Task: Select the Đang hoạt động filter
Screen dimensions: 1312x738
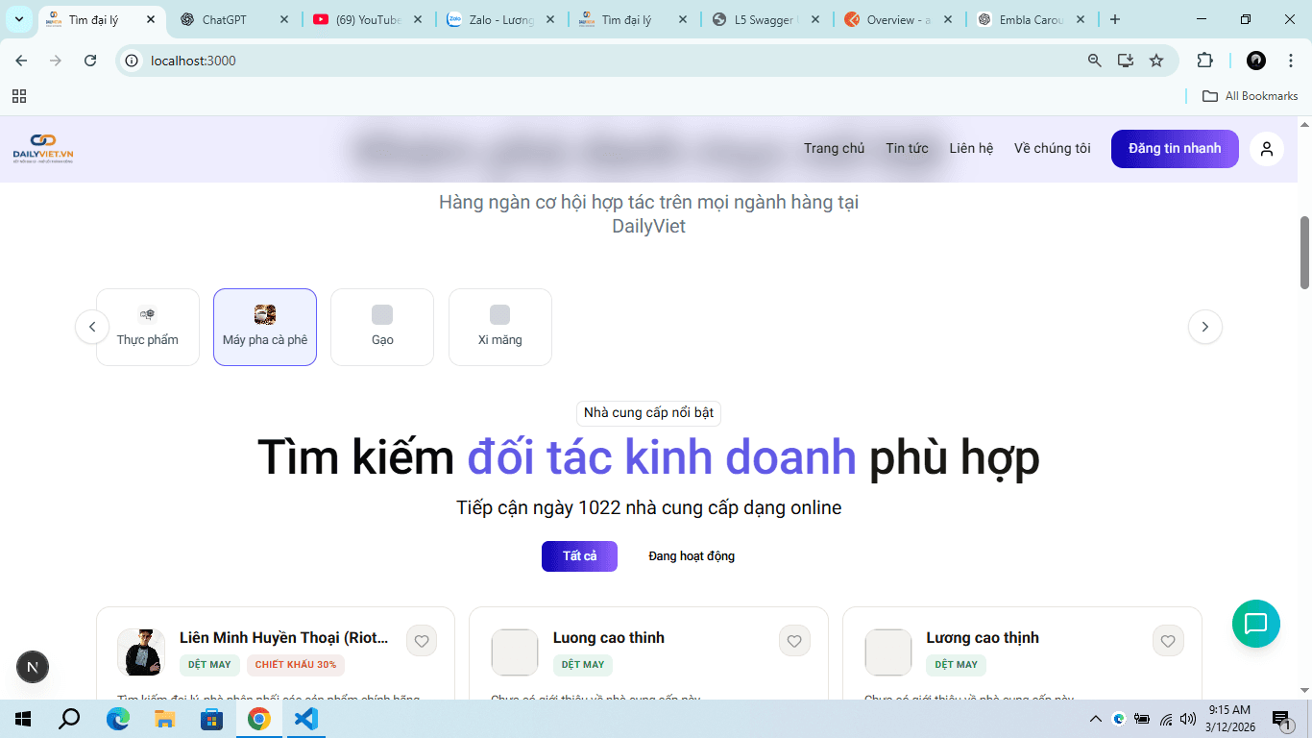Action: (x=692, y=556)
